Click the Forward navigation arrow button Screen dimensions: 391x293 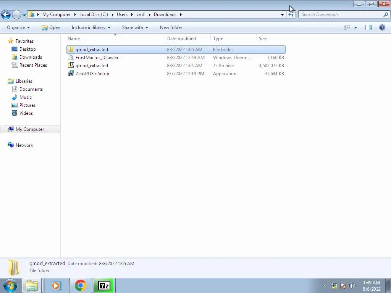tap(16, 15)
